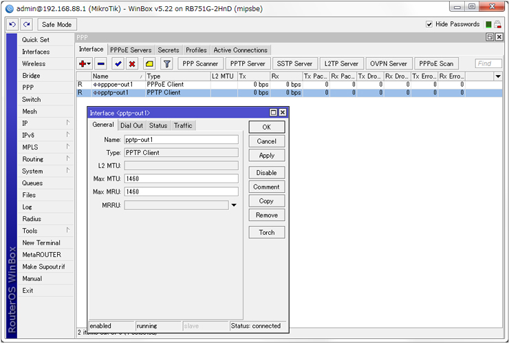Screen dimensions: 509x343
Task: Click the red plus add icon
Action: [x=82, y=63]
